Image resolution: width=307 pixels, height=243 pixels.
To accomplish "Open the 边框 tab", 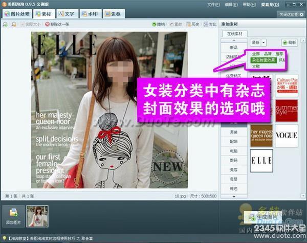I will click(114, 14).
